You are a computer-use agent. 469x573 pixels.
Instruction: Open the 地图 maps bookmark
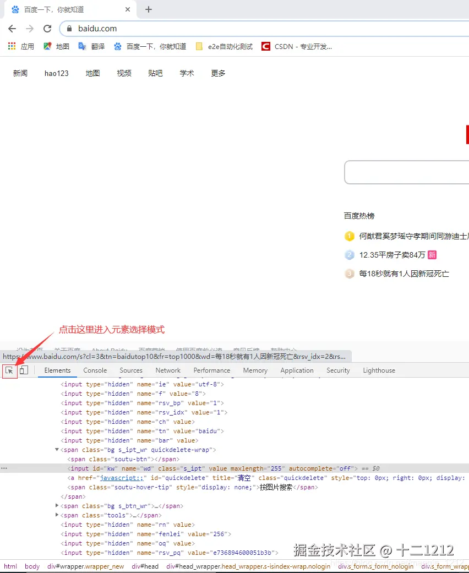click(56, 46)
